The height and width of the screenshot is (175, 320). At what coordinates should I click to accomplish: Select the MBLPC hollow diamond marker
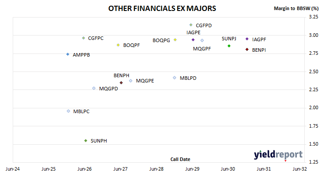click(68, 111)
